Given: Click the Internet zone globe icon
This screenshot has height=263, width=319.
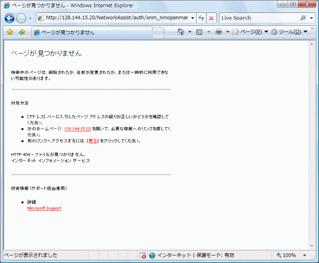Looking at the screenshot, I should (152, 255).
